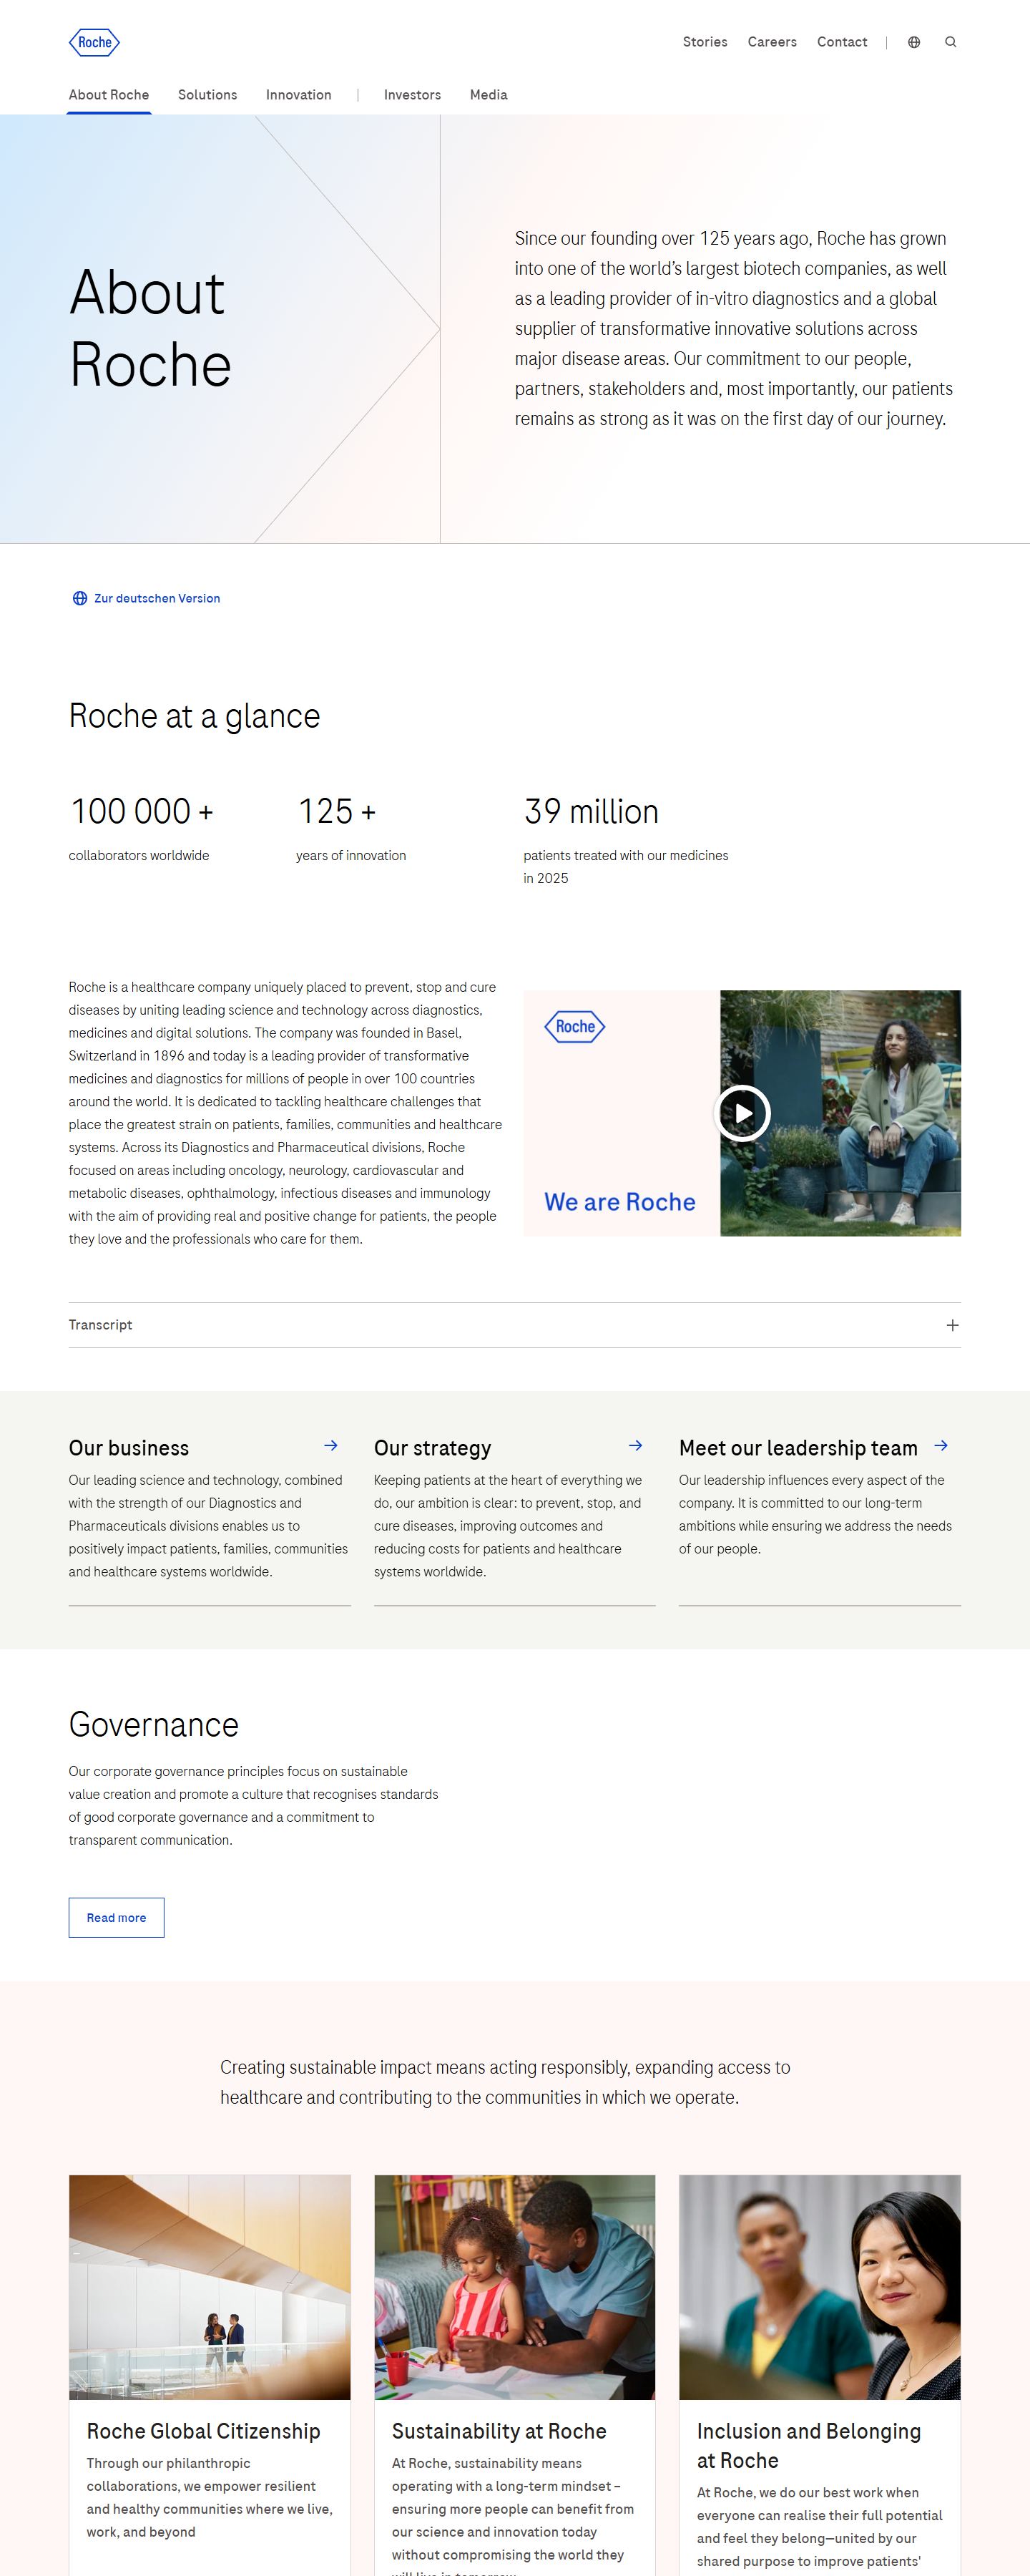This screenshot has width=1030, height=2576.
Task: Click the Read more button under Governance
Action: coord(116,1917)
